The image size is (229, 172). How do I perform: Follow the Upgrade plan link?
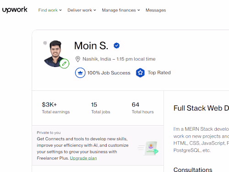coord(83,158)
